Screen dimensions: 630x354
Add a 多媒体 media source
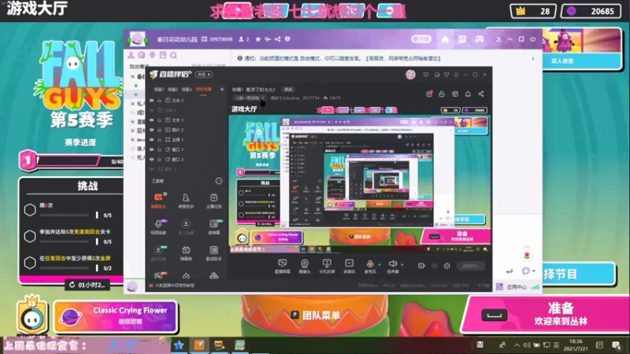(349, 266)
